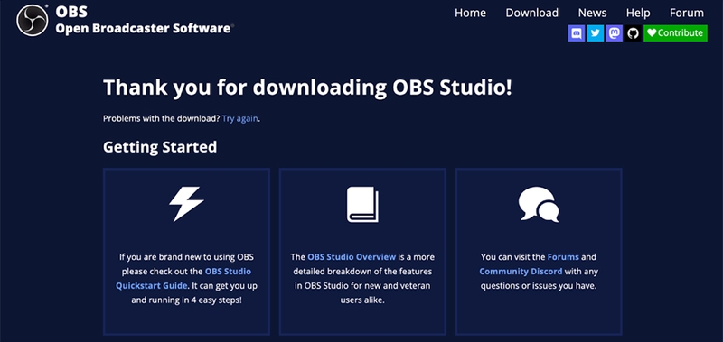Click the Open Broadcaster Software title text

143,29
